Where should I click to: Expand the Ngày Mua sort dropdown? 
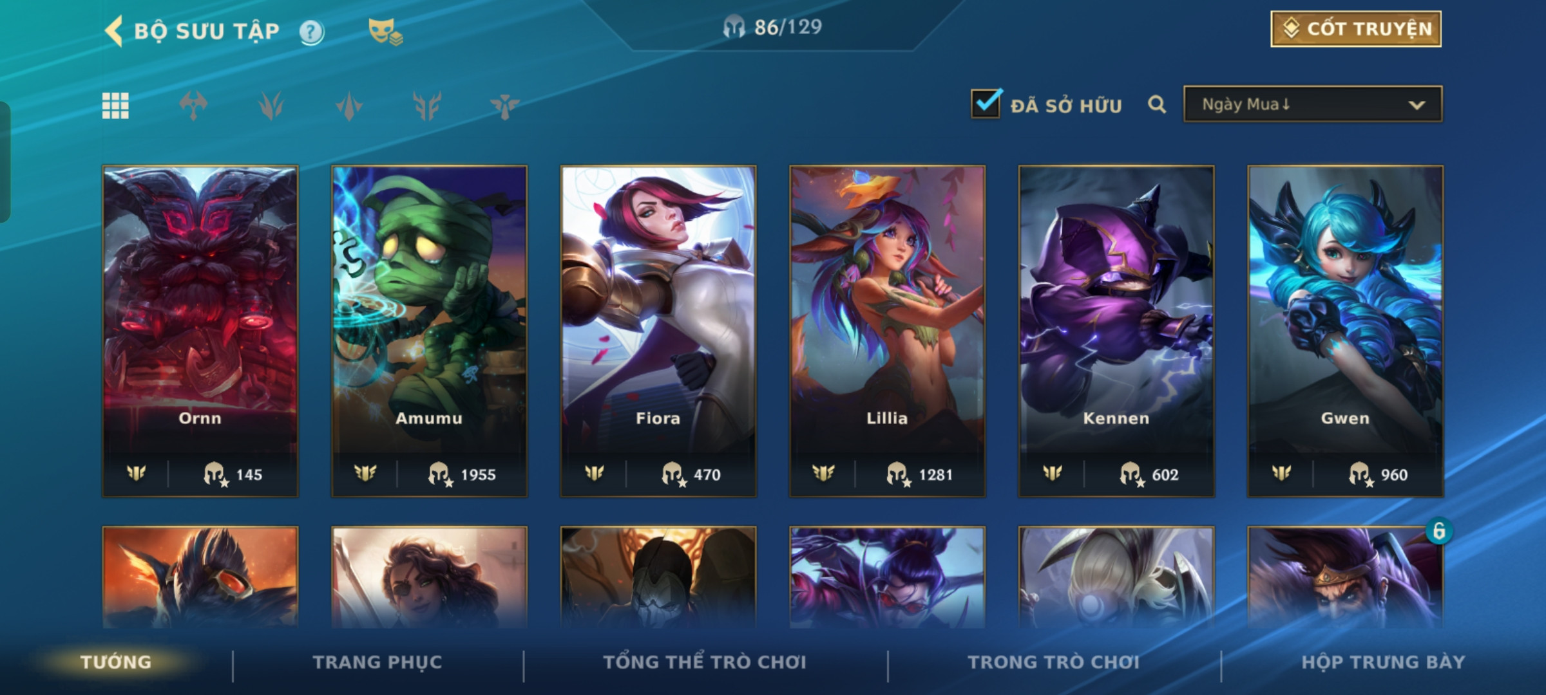pos(1313,104)
